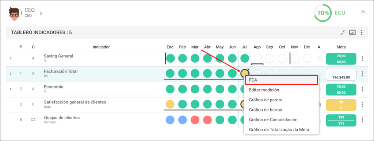The image size is (374, 141).
Task: Open the panel legend card icon
Action: [x=352, y=32]
